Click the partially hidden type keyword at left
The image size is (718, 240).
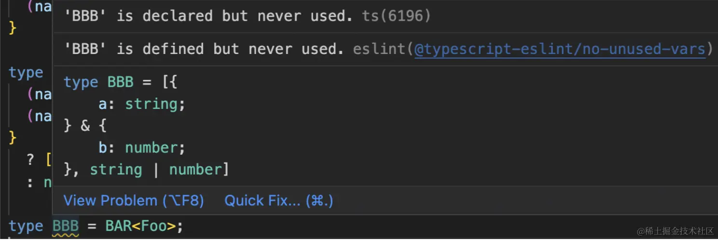(x=26, y=73)
